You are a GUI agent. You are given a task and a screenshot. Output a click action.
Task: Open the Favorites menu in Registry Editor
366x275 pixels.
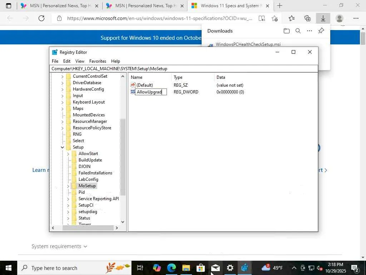tap(98, 61)
